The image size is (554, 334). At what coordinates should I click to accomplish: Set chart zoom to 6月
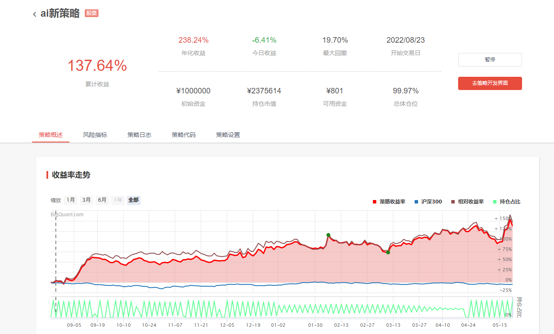coord(102,200)
